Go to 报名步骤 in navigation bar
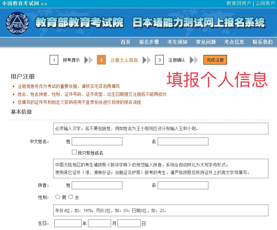 coord(149,42)
